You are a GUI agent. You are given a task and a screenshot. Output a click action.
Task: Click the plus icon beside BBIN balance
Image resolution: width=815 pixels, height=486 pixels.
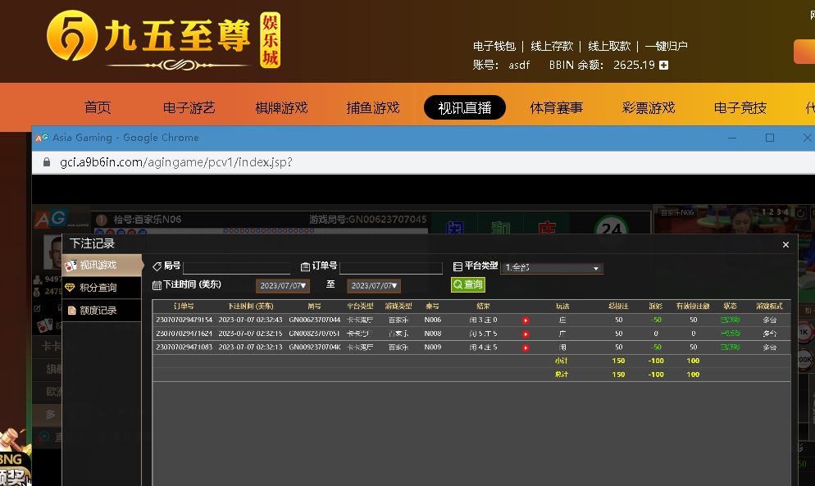(x=663, y=66)
